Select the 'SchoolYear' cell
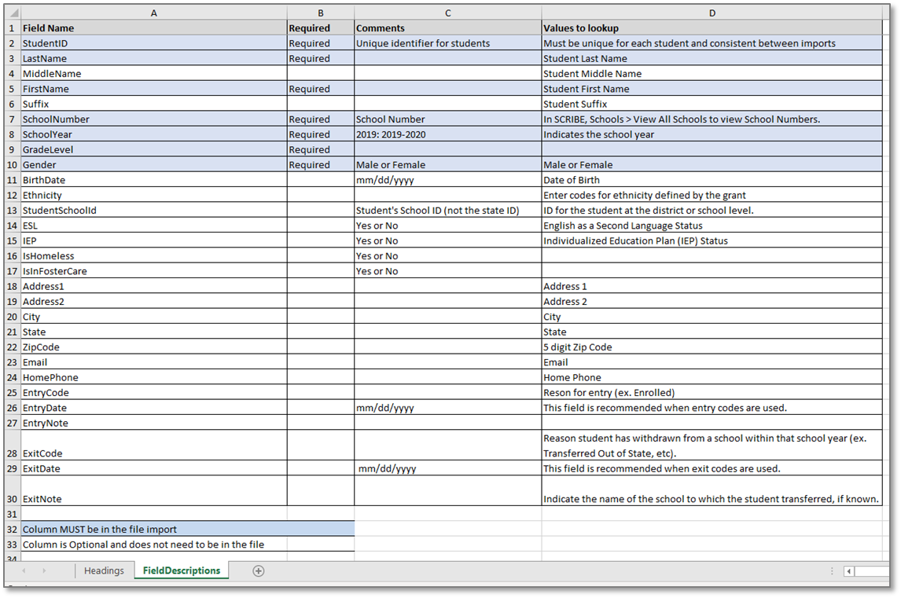Screen dimensions: 901x598 pos(154,134)
